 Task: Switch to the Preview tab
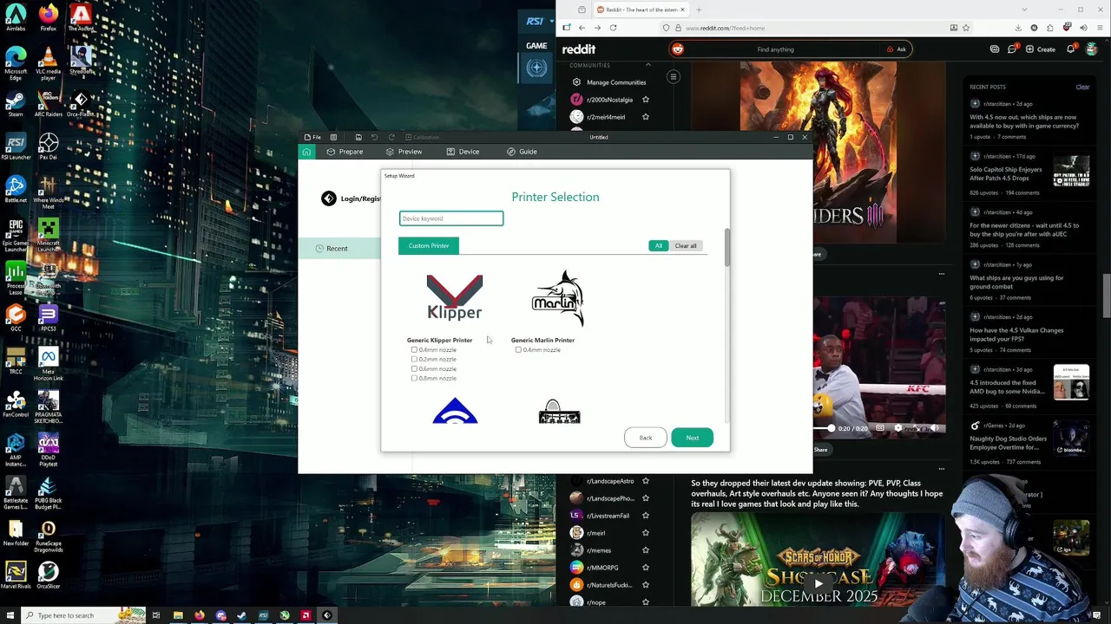[404, 152]
